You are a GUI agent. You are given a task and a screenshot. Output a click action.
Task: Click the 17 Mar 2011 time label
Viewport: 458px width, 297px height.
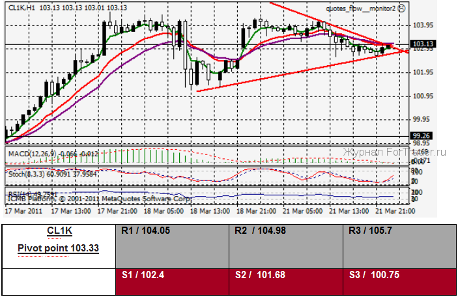point(23,211)
